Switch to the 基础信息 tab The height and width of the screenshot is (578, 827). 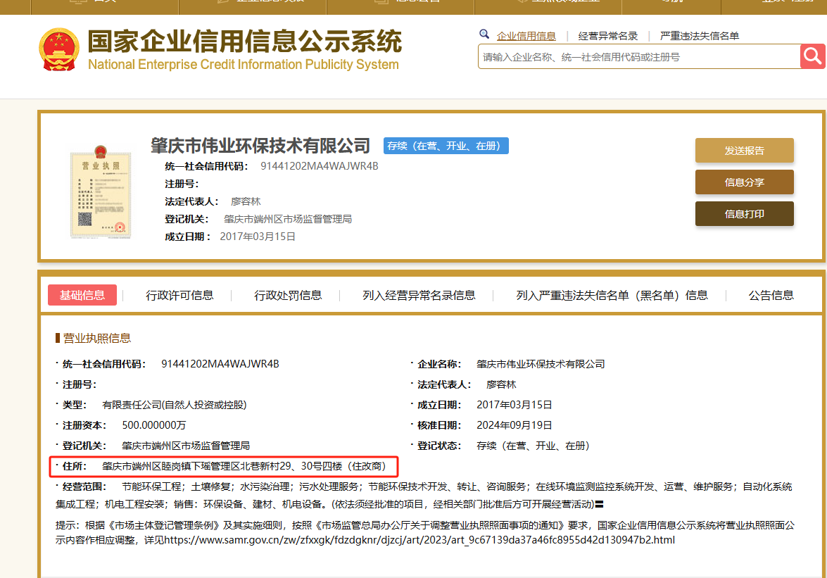tap(82, 295)
